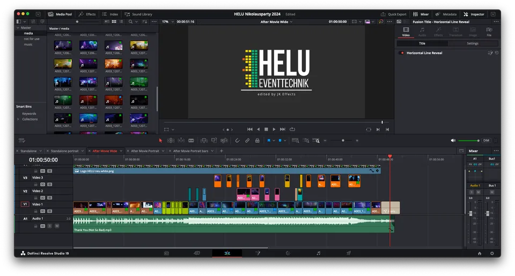Toggle Horizontal Line Reveal enable dot
Screen dimensions: 515x276
402,53
